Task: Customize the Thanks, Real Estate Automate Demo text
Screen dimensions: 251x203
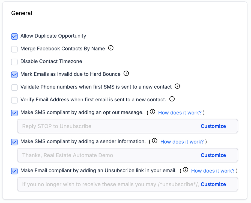Action: coord(213,155)
